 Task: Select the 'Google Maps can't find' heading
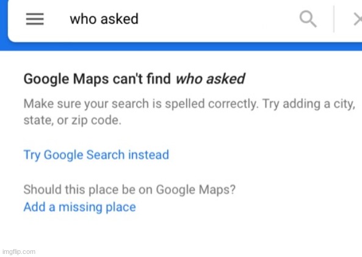tap(97, 79)
